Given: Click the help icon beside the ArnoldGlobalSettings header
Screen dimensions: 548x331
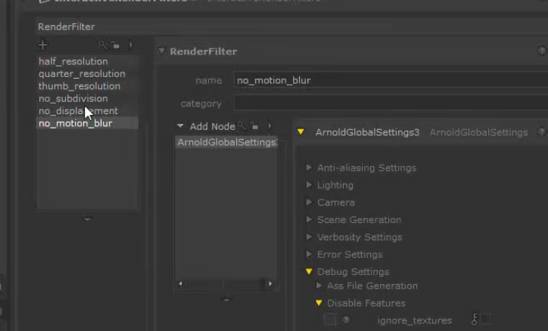Looking at the screenshot, I should 542,131.
